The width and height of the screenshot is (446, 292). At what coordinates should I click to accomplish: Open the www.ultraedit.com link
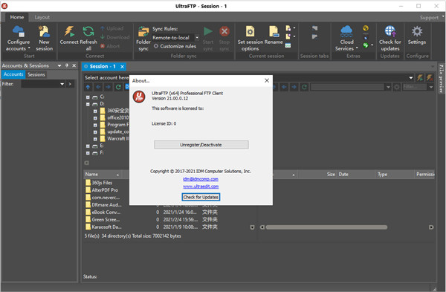pos(201,186)
